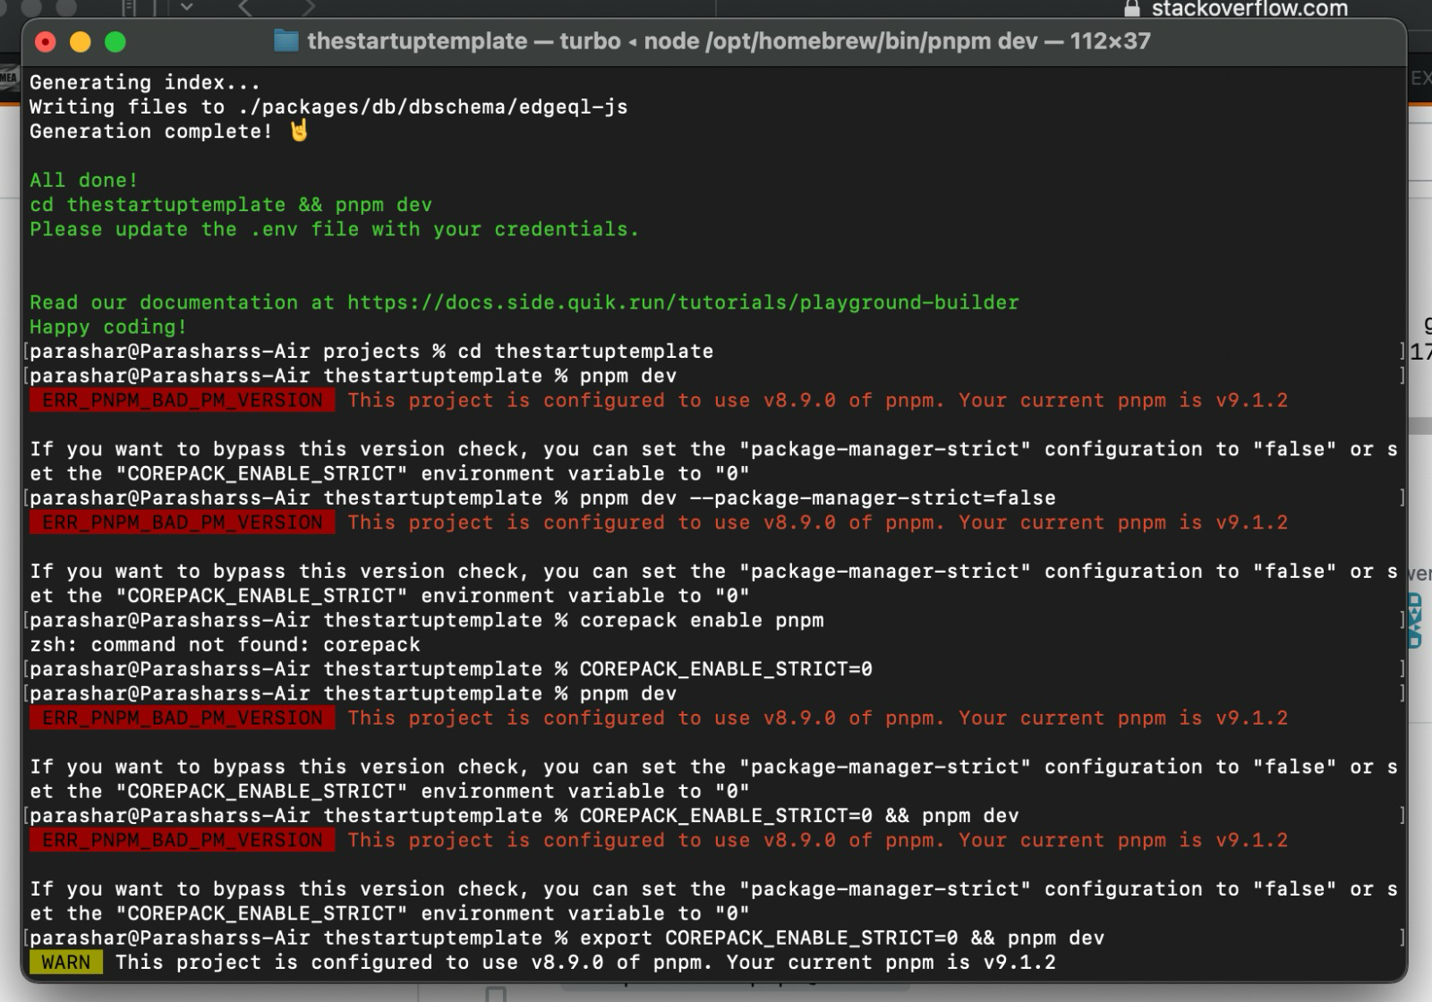Open the docs.side.quik.run playground-builder URL
The image size is (1432, 1002).
click(x=682, y=302)
